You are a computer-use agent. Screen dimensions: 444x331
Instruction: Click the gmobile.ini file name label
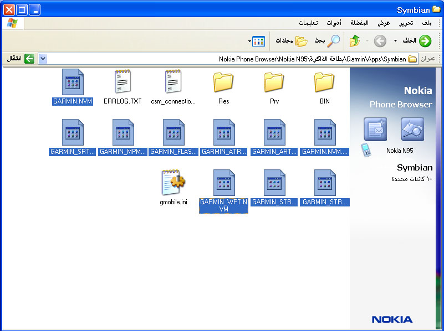pyautogui.click(x=173, y=202)
